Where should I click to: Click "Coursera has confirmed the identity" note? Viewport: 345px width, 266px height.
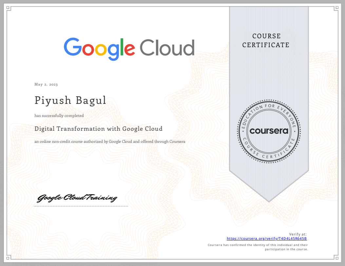tap(258, 247)
